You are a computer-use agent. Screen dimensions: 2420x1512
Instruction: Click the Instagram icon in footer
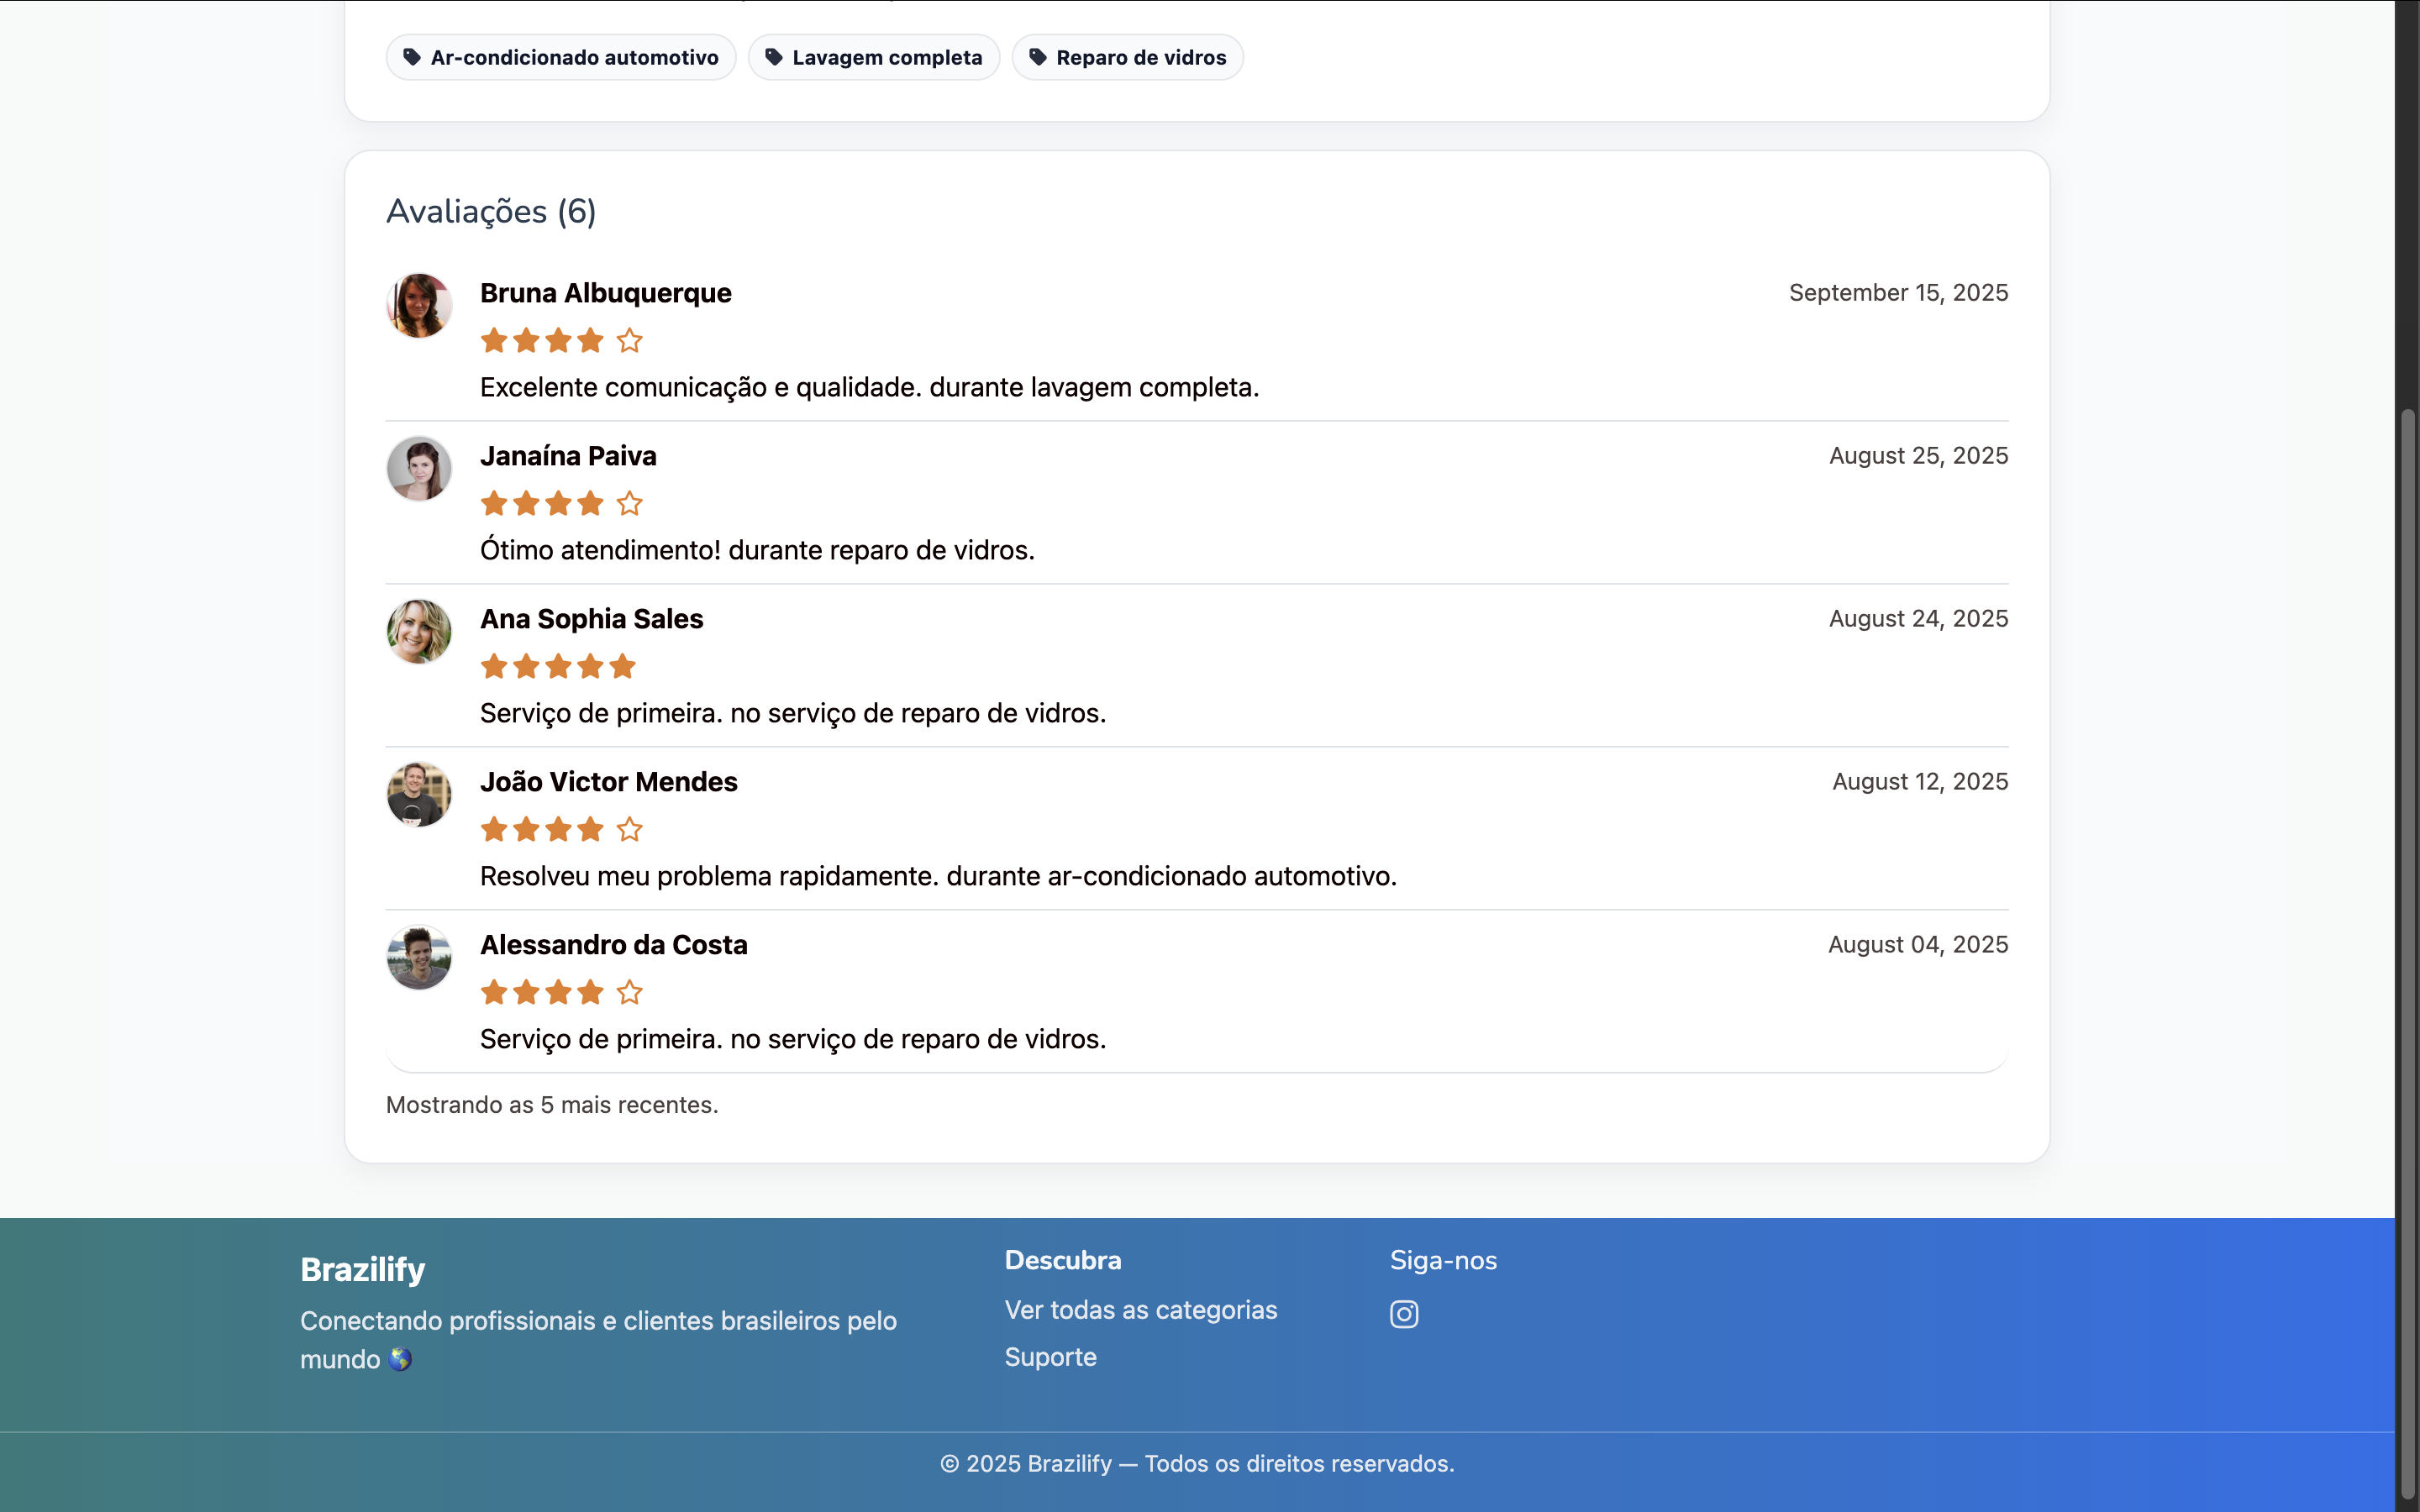point(1403,1314)
